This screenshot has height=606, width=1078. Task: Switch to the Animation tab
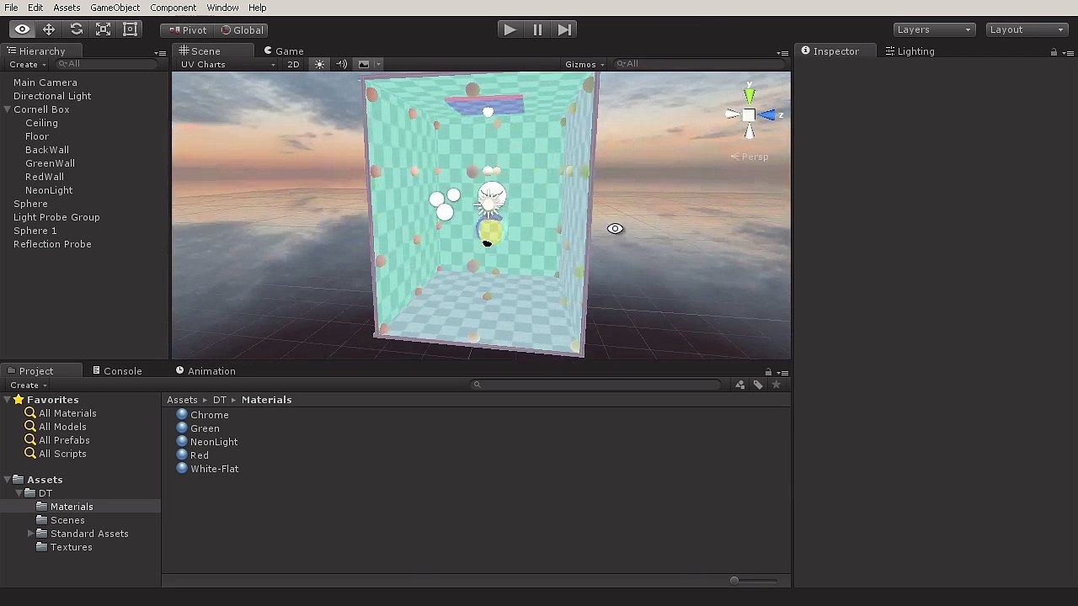pos(205,371)
